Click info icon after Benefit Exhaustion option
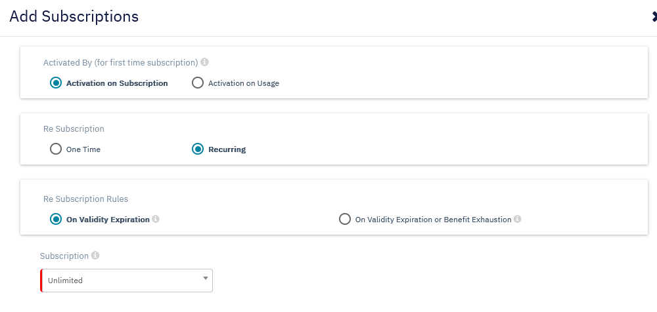This screenshot has width=657, height=312. (x=517, y=220)
